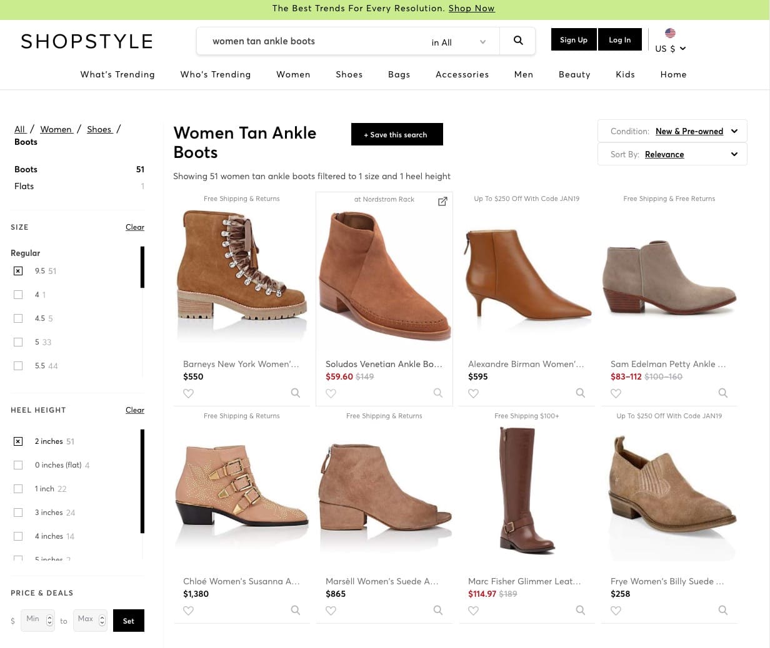The image size is (770, 648).
Task: Click Save this search button
Action: pos(397,134)
